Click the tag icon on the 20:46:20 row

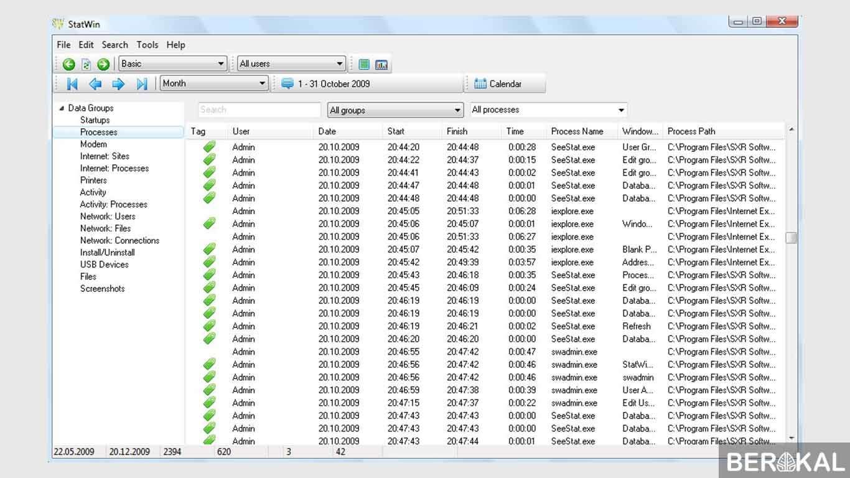[x=210, y=339]
